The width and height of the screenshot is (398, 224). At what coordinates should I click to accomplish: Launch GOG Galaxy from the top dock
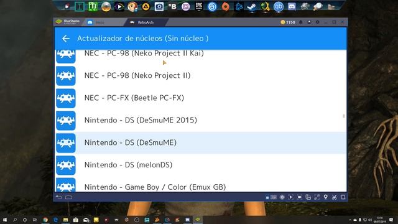(x=185, y=7)
